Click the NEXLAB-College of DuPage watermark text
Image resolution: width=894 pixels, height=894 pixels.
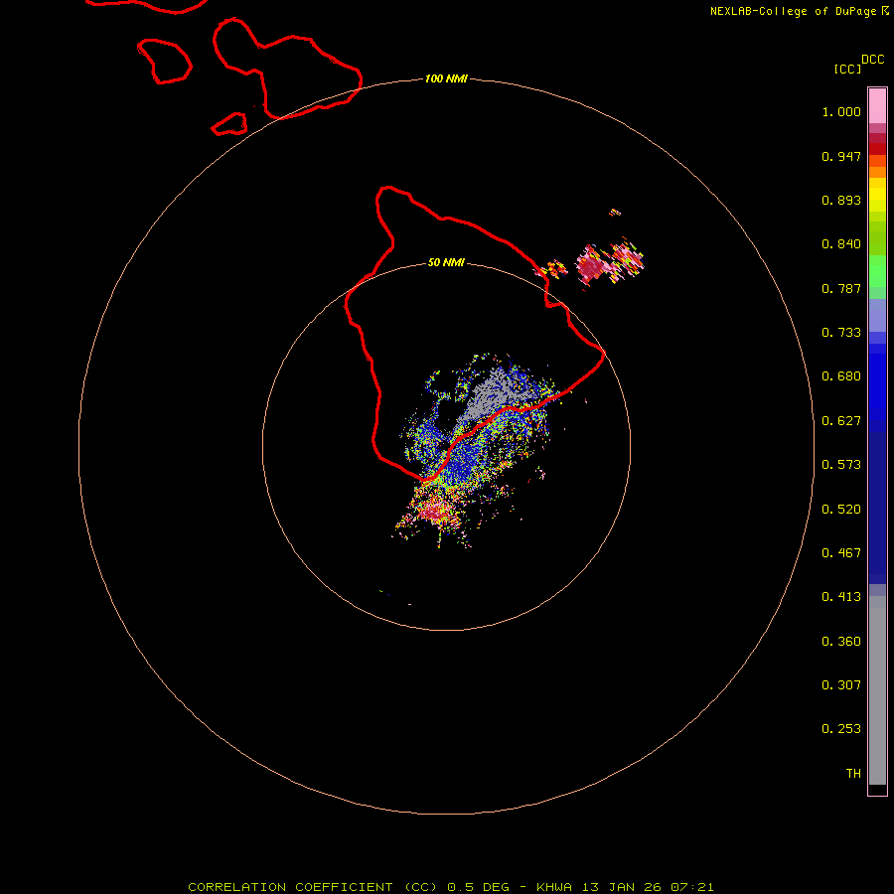click(x=793, y=11)
